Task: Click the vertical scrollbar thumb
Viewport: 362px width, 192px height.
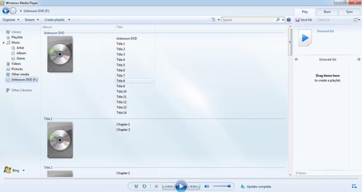Action: point(290,42)
